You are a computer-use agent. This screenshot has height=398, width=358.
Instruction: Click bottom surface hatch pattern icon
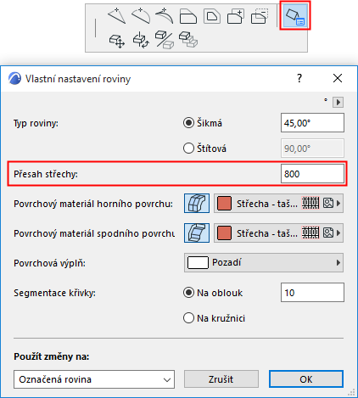coord(310,233)
